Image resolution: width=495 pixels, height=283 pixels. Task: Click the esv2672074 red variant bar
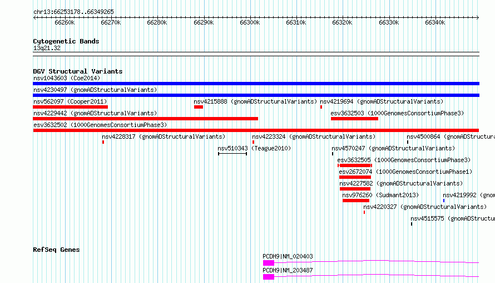pos(355,177)
